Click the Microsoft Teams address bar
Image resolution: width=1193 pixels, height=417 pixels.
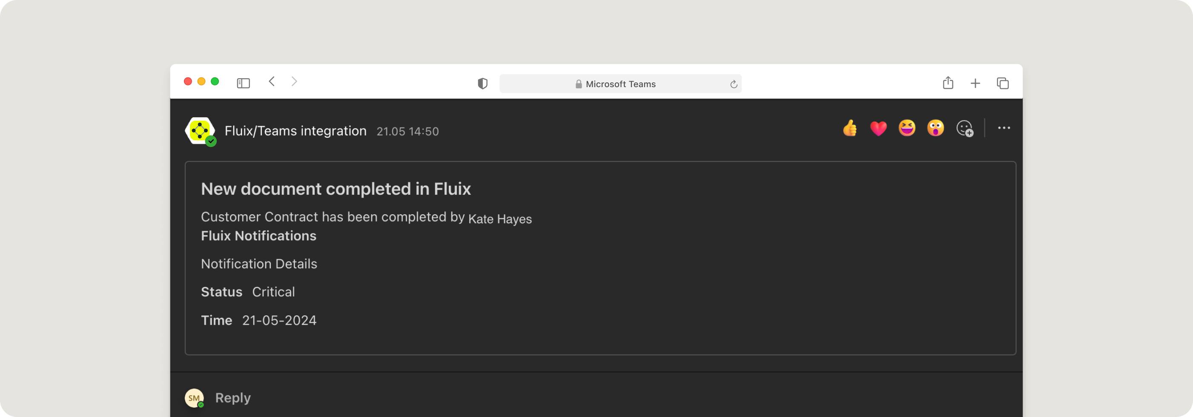pyautogui.click(x=620, y=84)
